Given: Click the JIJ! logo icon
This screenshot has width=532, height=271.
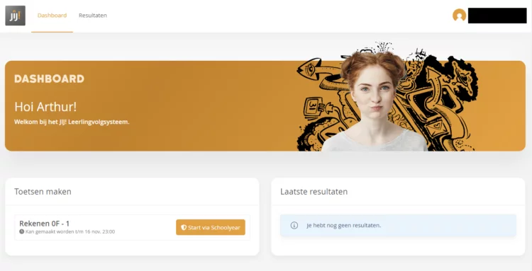Looking at the screenshot, I should point(16,16).
